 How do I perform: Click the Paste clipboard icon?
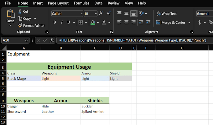click(11, 14)
